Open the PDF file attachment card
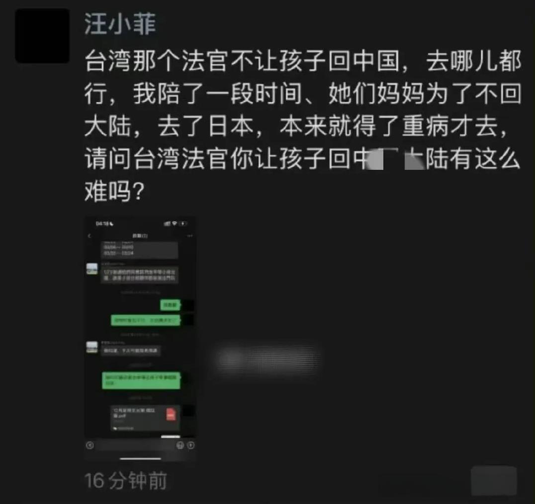Image resolution: width=535 pixels, height=504 pixels. pyautogui.click(x=145, y=418)
